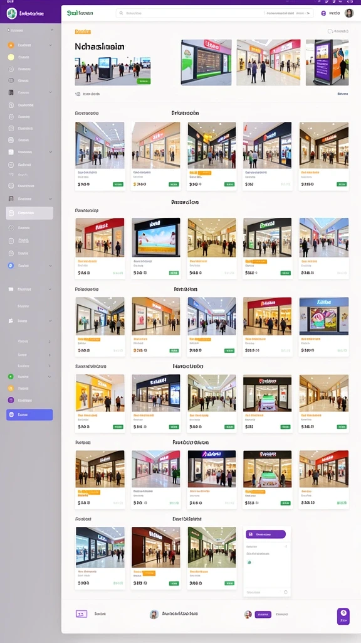Expand the chevron beside the green circle sidebar item
This screenshot has width=361, height=643.
tap(50, 377)
